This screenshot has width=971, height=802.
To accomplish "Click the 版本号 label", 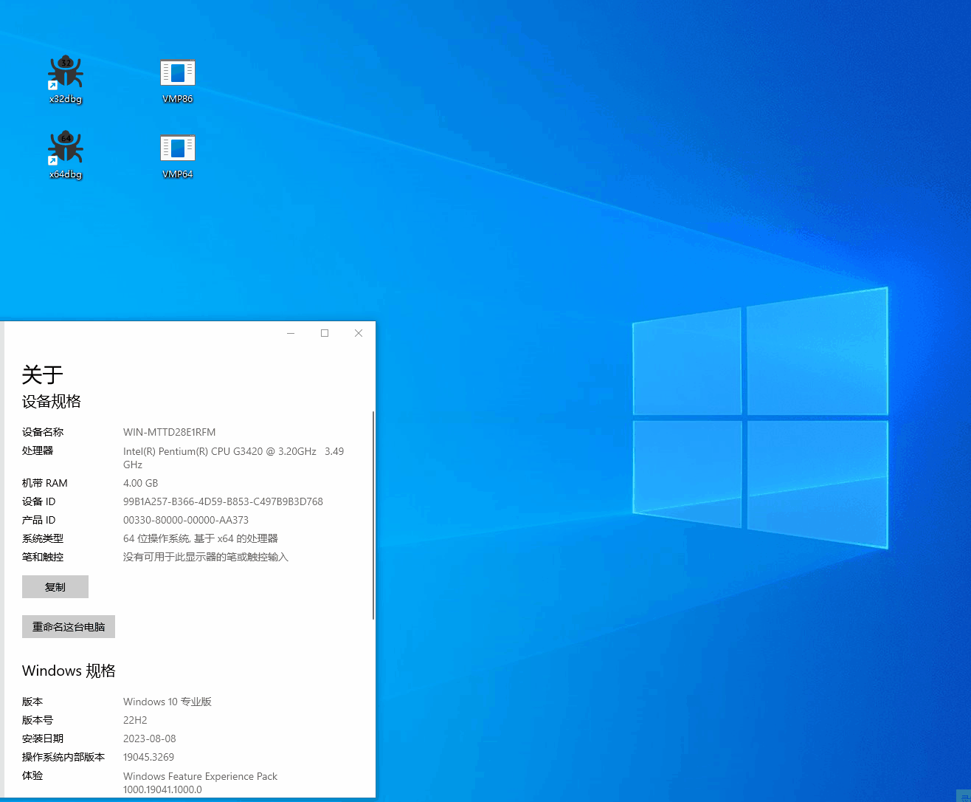I will (38, 720).
